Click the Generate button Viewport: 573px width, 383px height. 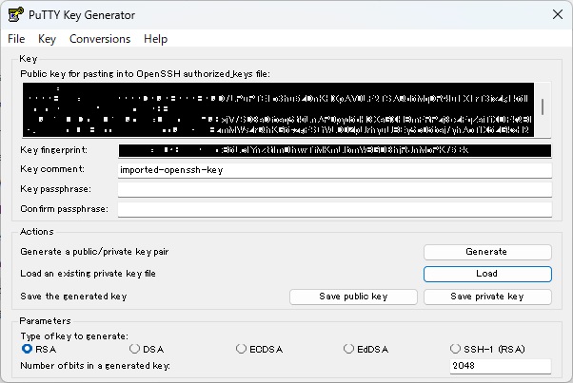click(x=486, y=252)
